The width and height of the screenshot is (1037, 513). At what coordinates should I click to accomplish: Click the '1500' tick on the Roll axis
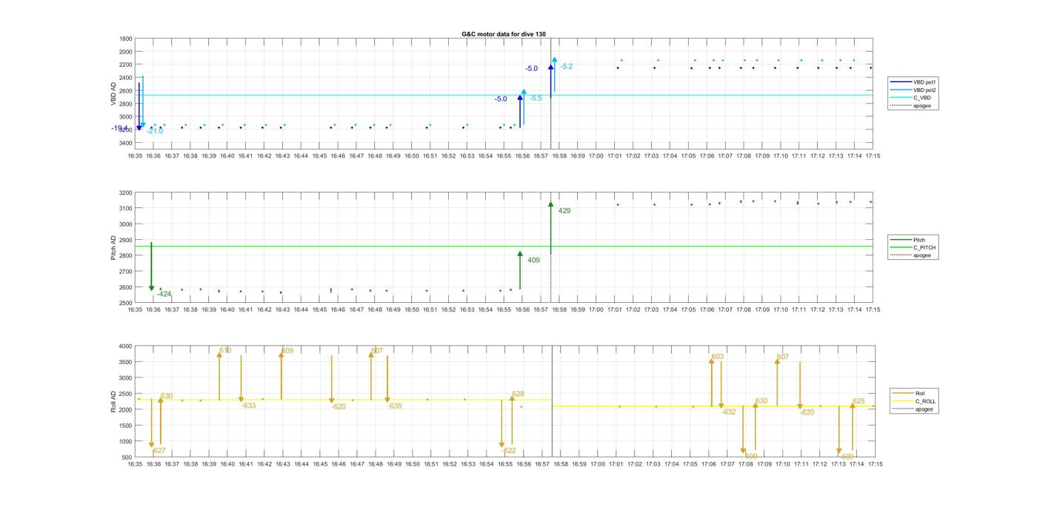click(126, 426)
